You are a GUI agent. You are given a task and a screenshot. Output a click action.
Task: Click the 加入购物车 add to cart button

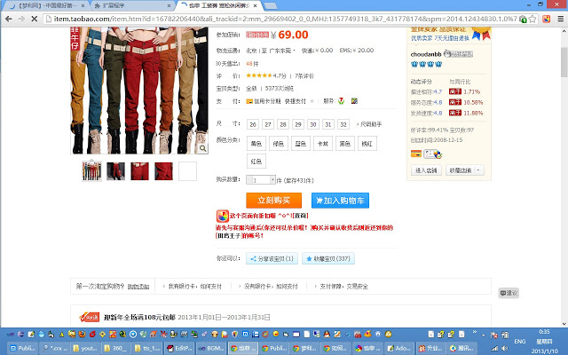tap(340, 201)
